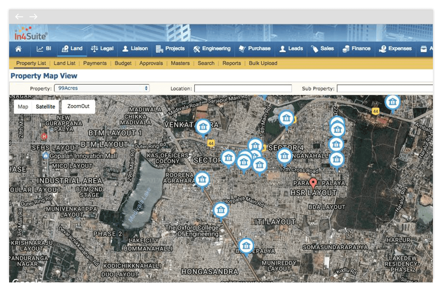
Task: Click the Sub Property input box
Action: click(x=386, y=88)
